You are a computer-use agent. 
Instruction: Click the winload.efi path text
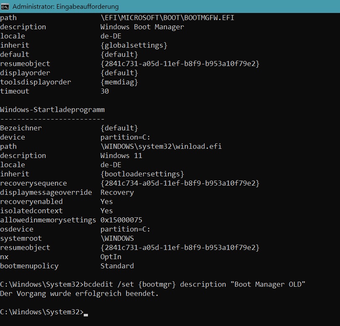[161, 146]
